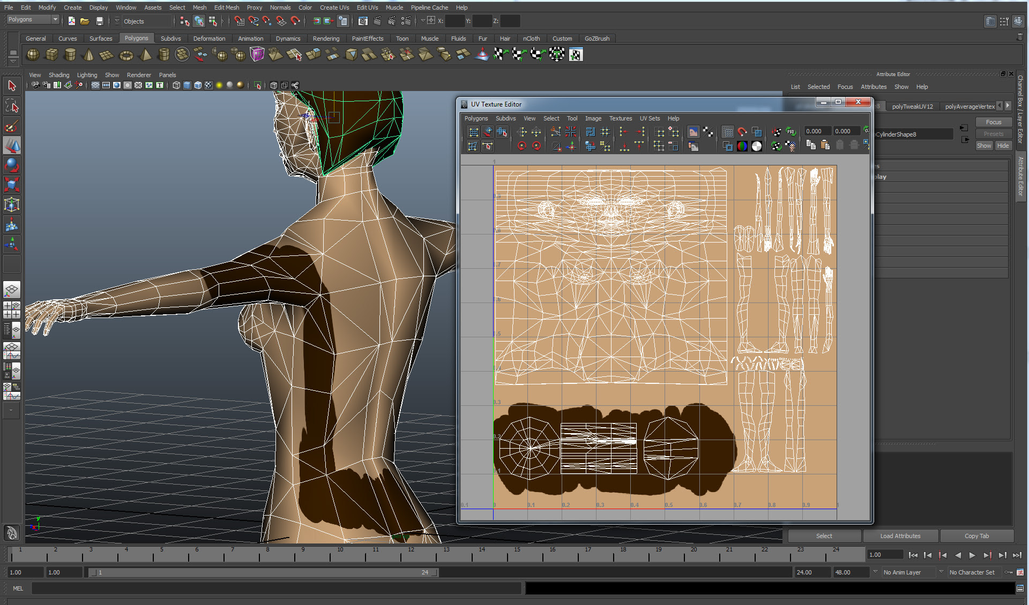The image size is (1029, 605).
Task: Select the Scale tool in toolbox
Action: click(12, 185)
